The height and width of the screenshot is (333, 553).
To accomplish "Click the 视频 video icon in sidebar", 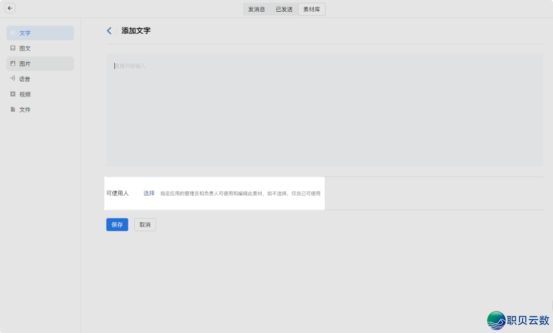I will 12,94.
